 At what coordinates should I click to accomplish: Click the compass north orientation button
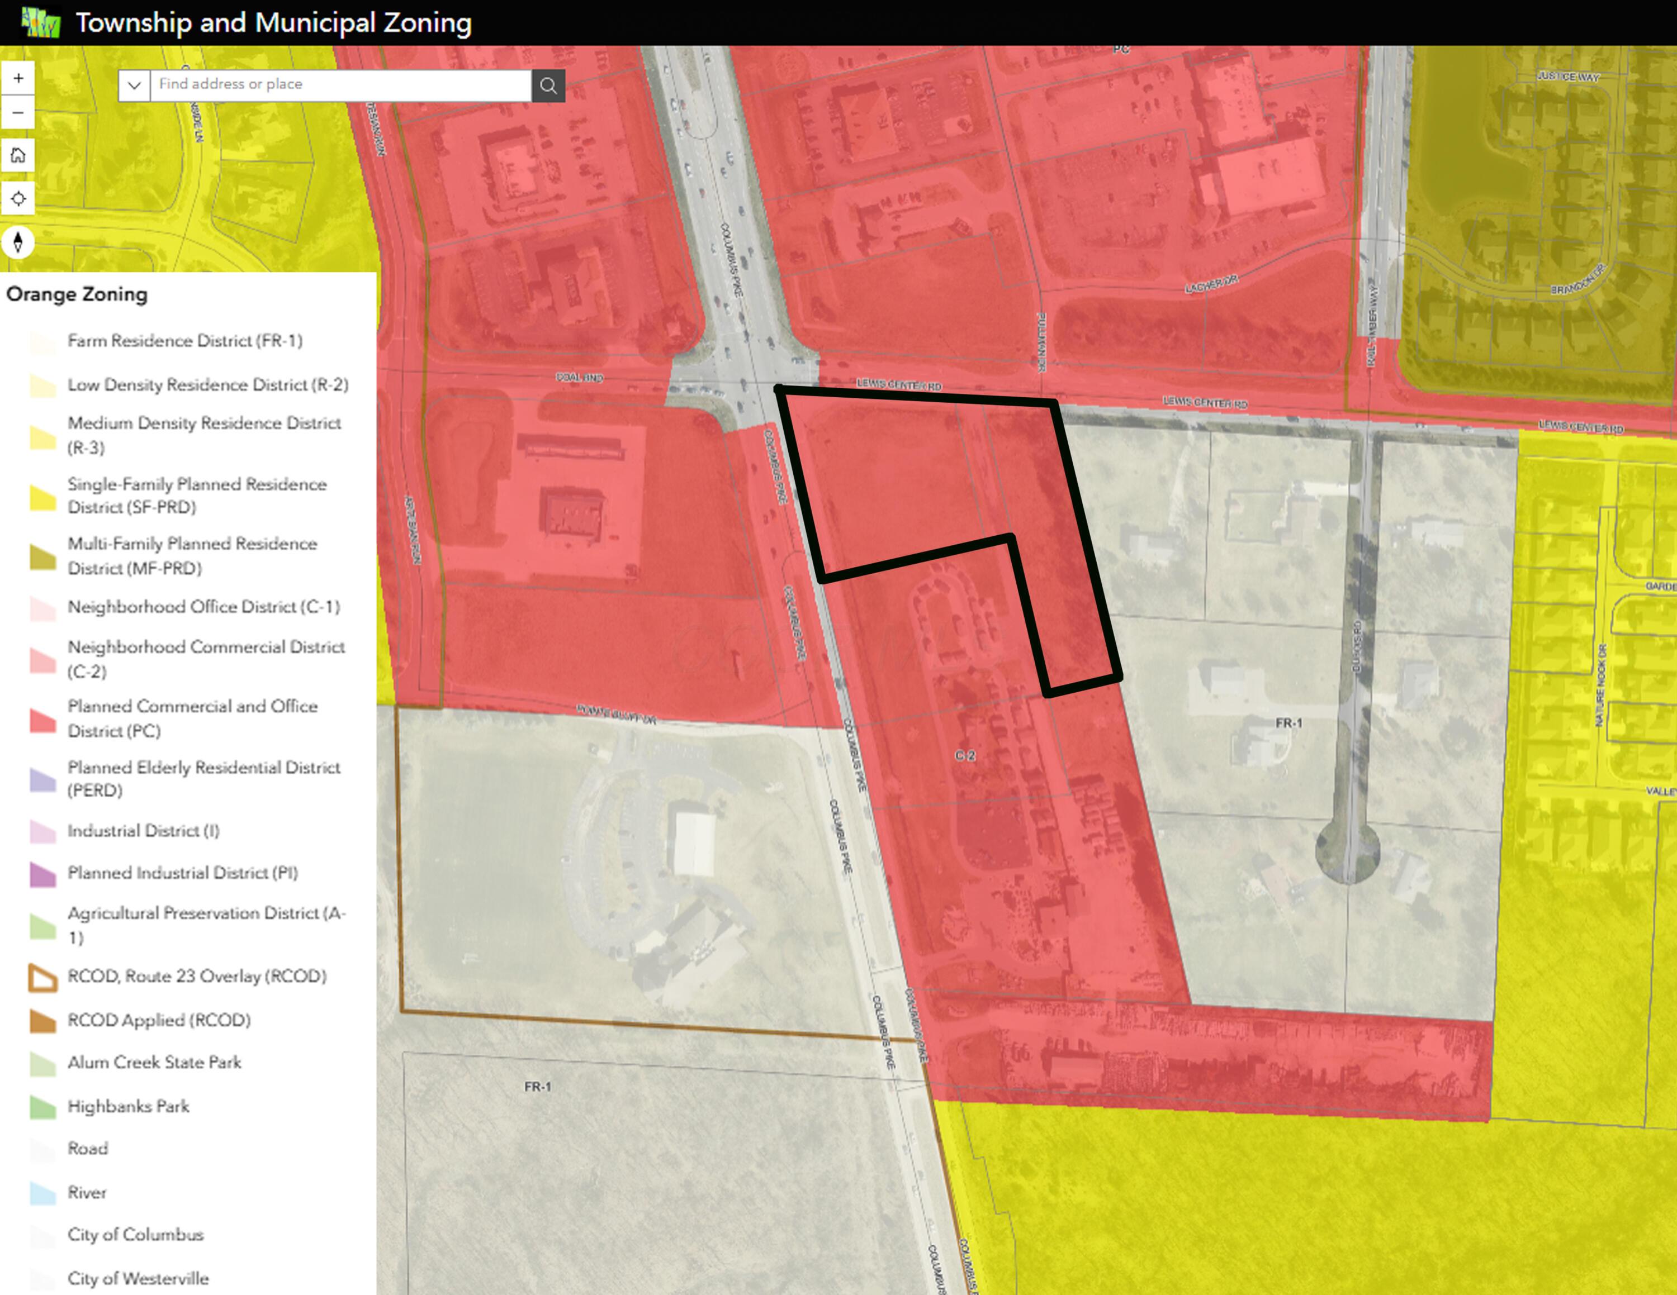pos(18,242)
